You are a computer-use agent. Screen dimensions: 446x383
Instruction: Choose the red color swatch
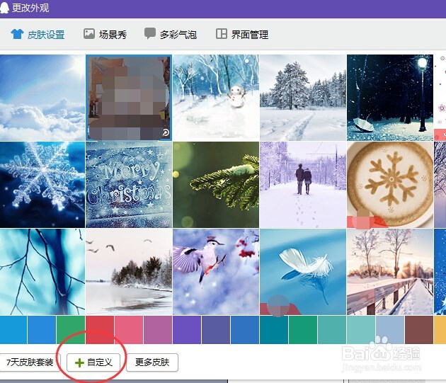[100, 330]
